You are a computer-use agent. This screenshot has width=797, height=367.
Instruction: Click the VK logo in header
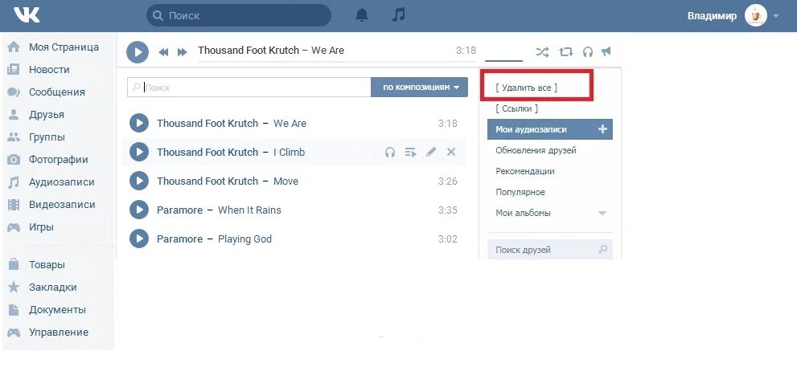pyautogui.click(x=27, y=16)
